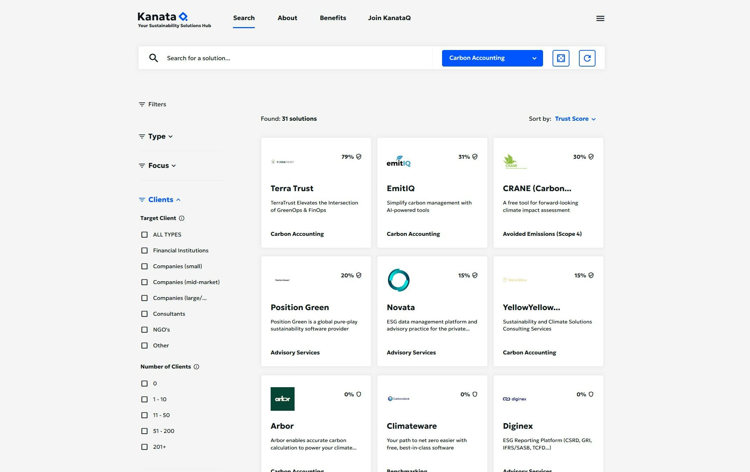Click the Position Green logo
This screenshot has width=750, height=472.
coord(283,280)
